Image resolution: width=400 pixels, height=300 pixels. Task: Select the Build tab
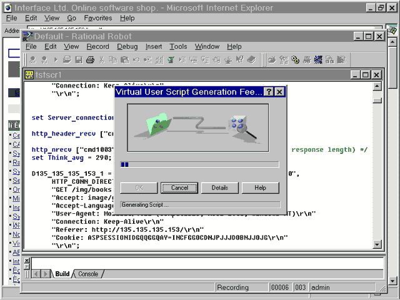(62, 274)
